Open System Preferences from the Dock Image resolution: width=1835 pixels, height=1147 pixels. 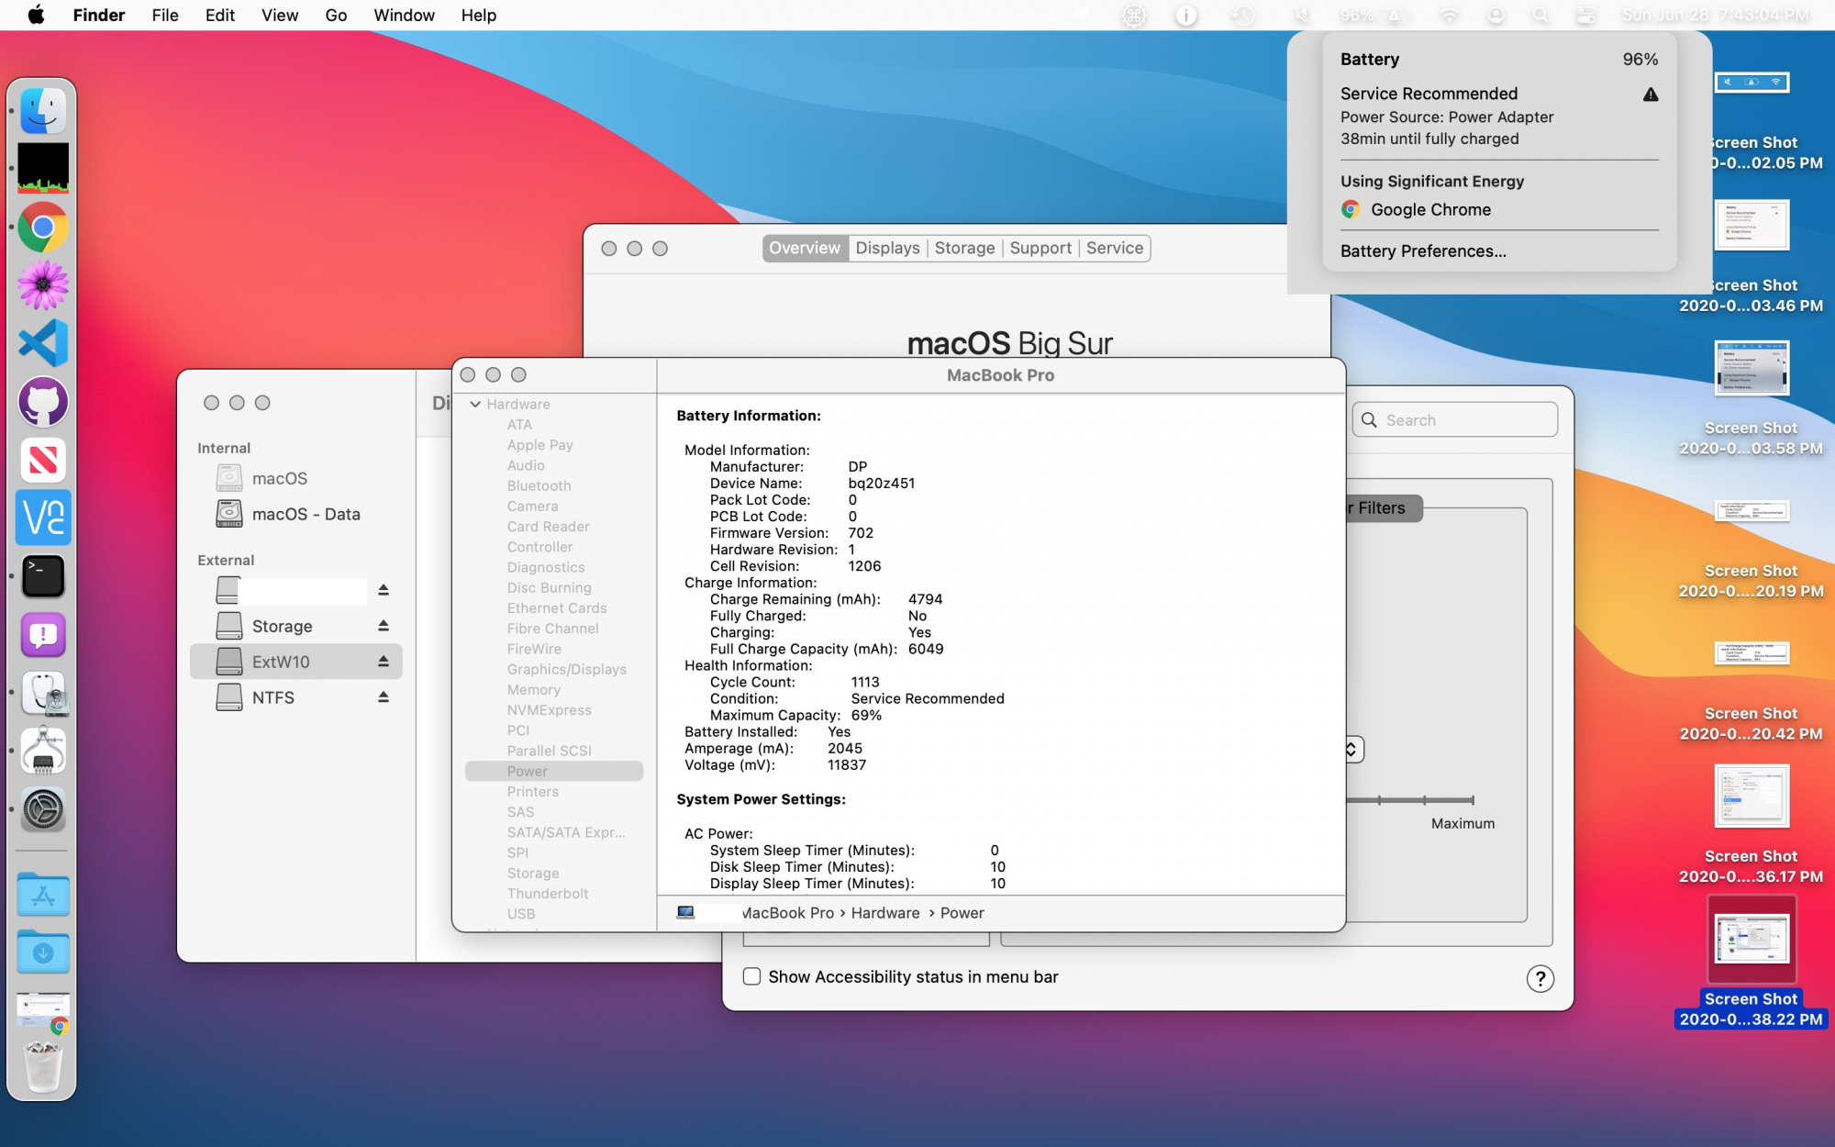coord(43,809)
